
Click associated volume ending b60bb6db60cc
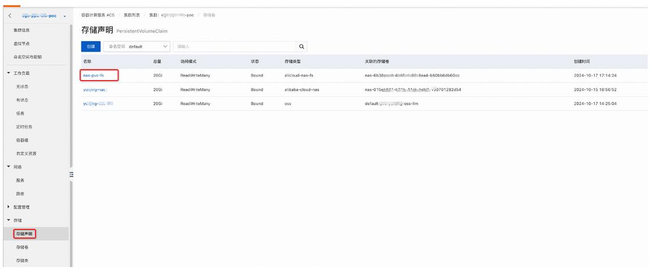[412, 75]
